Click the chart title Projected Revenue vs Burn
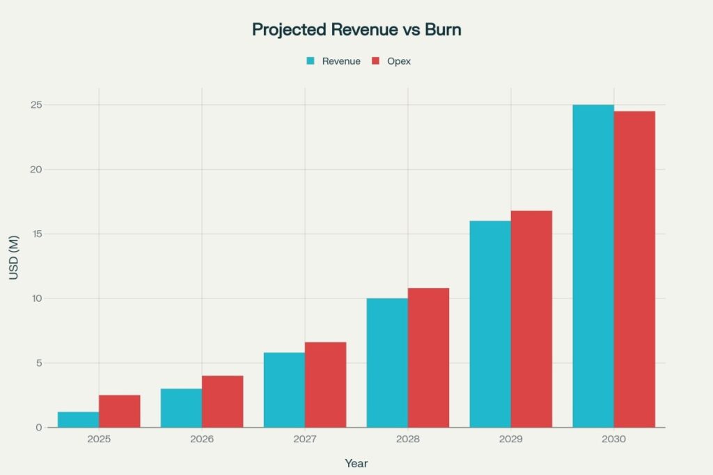713x475 pixels. 356,29
